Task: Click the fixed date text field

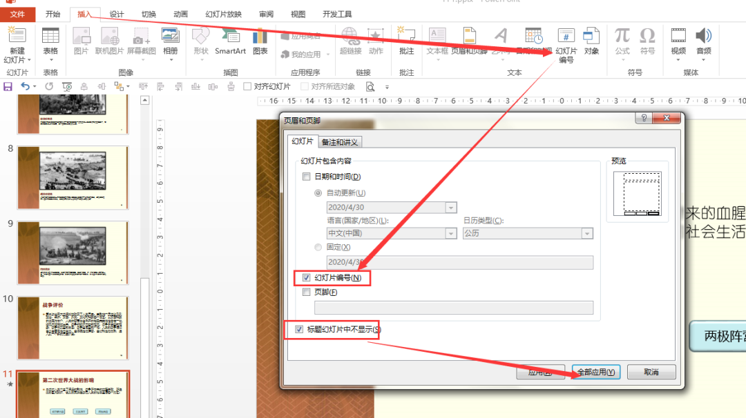Action: pyautogui.click(x=459, y=262)
